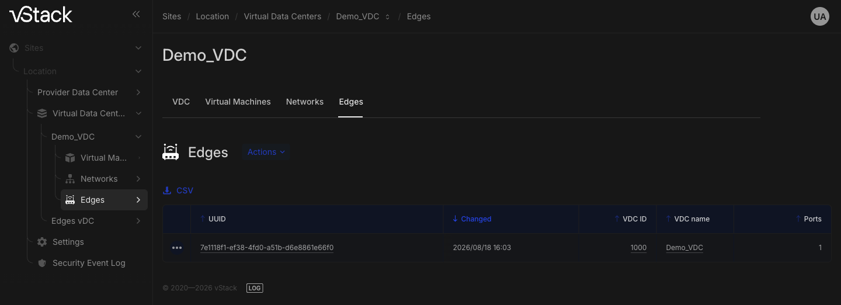Click the shield icon beside Security Event Log
841x305 pixels.
coord(42,263)
